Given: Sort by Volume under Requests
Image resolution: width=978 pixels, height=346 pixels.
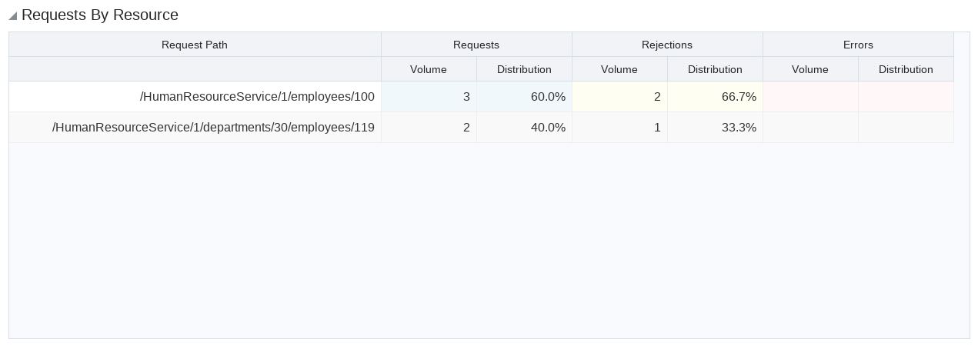Looking at the screenshot, I should click(429, 69).
